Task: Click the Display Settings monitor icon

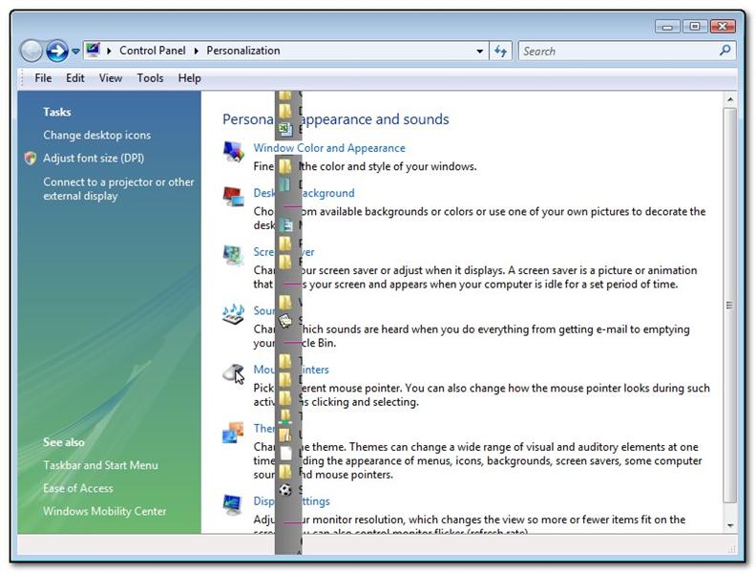Action: 233,504
